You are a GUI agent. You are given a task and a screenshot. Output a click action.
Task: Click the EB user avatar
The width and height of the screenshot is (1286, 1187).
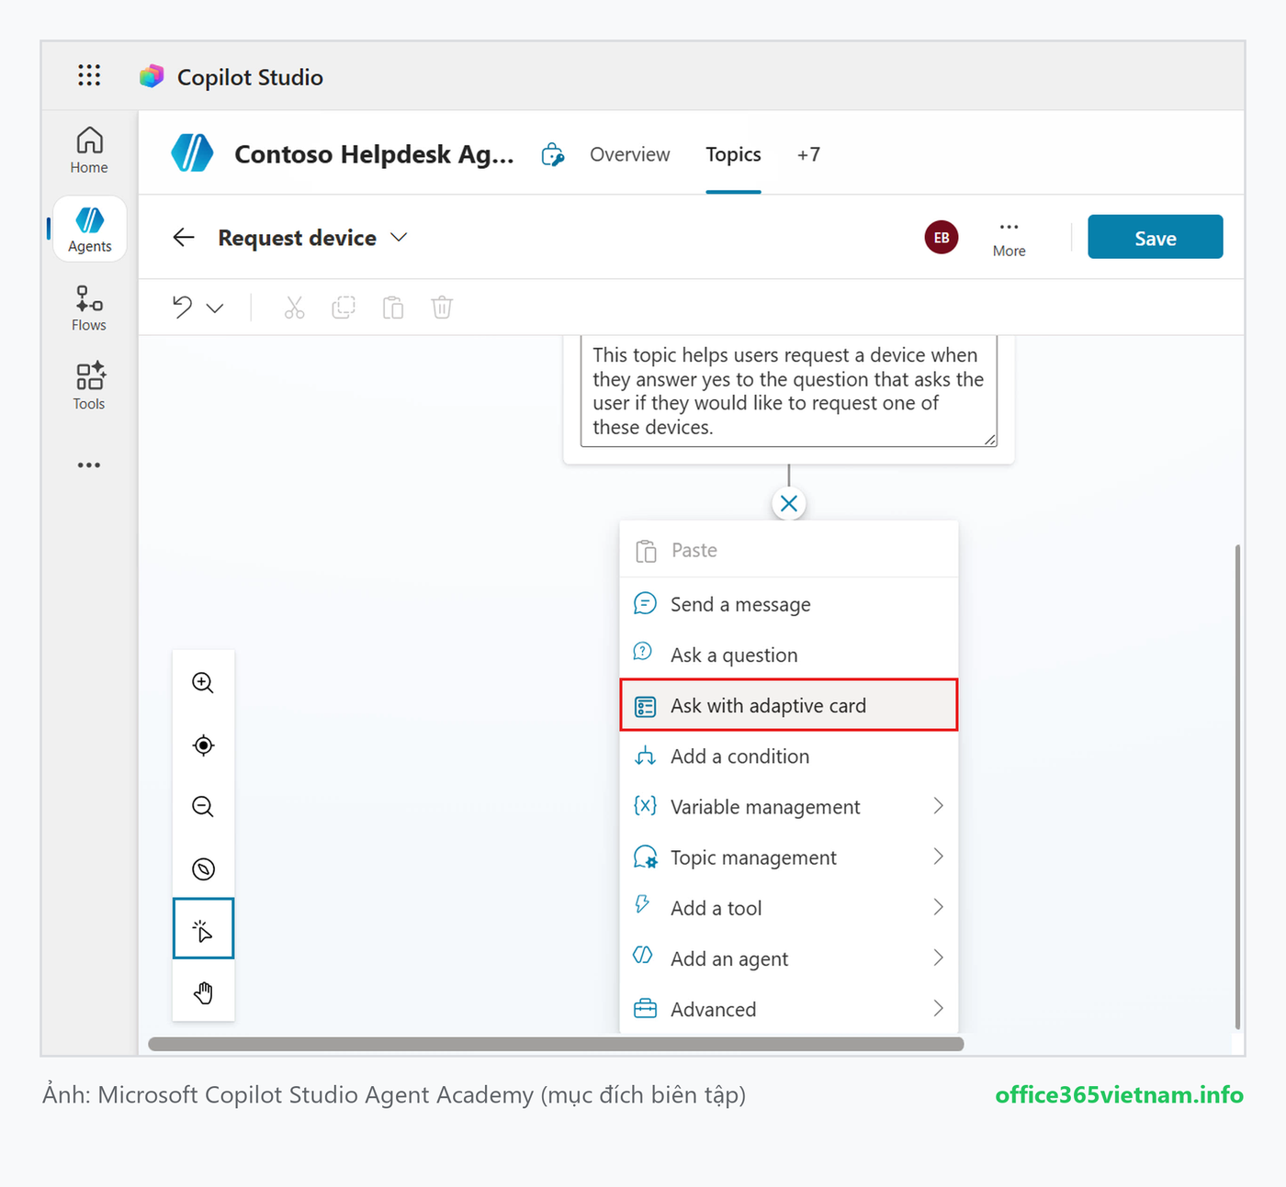(x=942, y=238)
